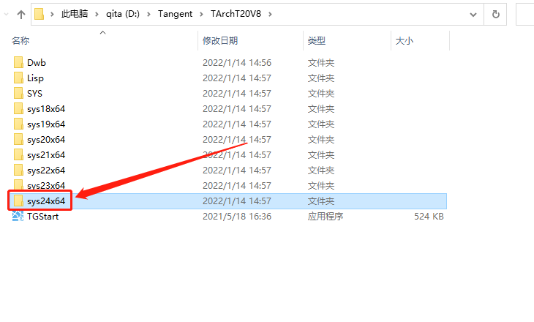This screenshot has height=322, width=534.
Task: Click the Up directory arrow button
Action: point(19,14)
